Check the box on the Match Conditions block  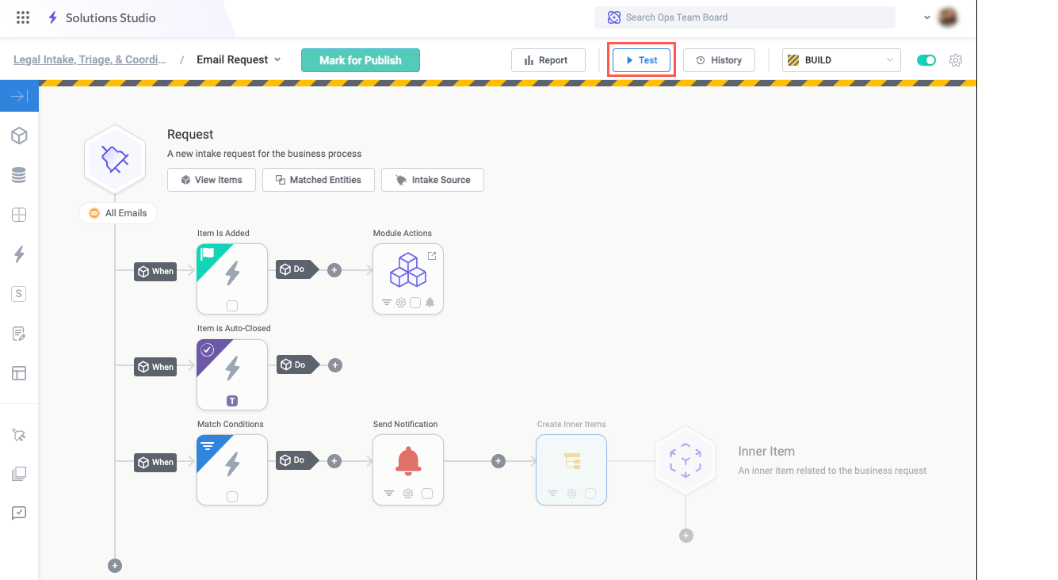click(231, 496)
